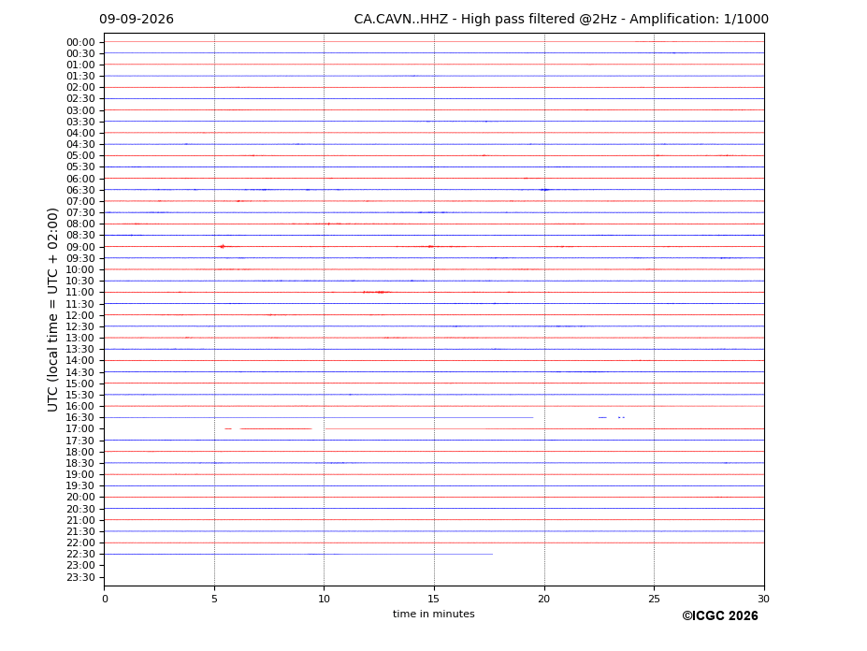Click the end of the 22:30 blue trace
This screenshot has width=867, height=651.
point(492,555)
